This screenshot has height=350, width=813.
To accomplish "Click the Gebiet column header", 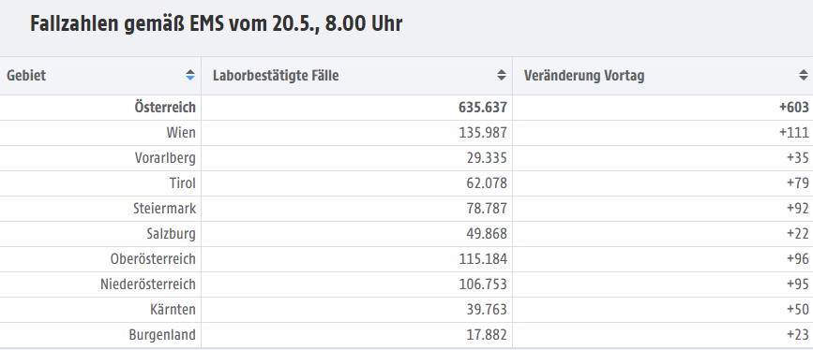I will click(x=100, y=76).
